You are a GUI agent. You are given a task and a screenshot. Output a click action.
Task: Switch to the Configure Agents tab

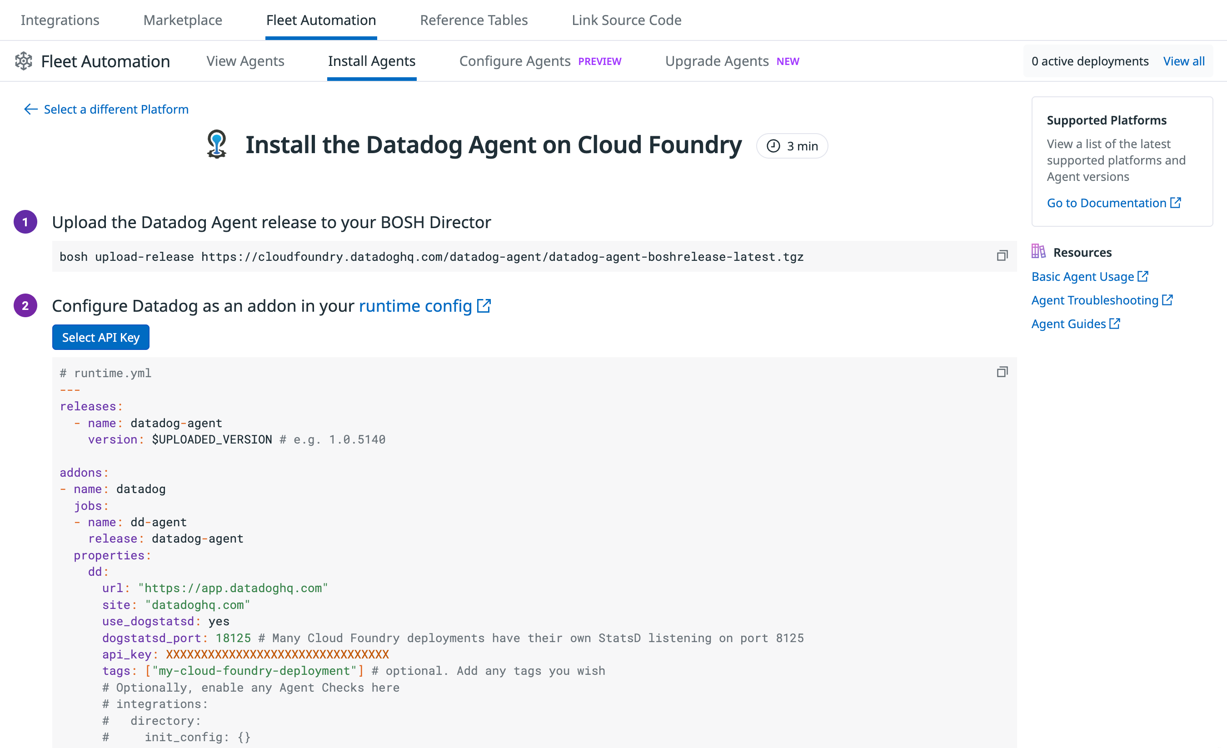(x=515, y=61)
